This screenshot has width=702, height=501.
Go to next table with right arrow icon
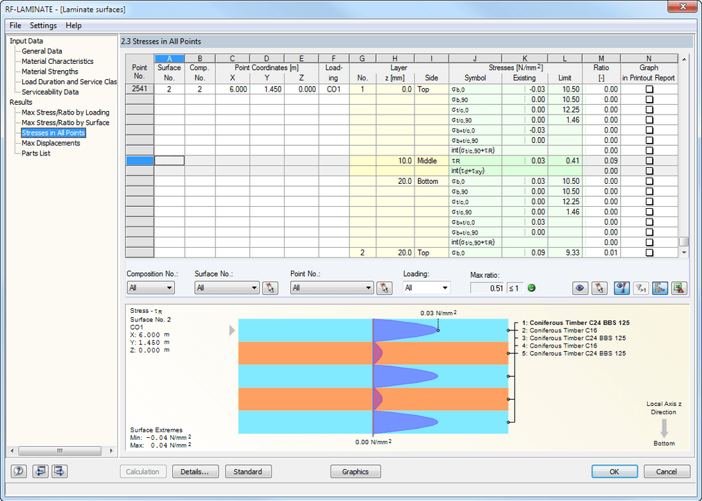(60, 471)
